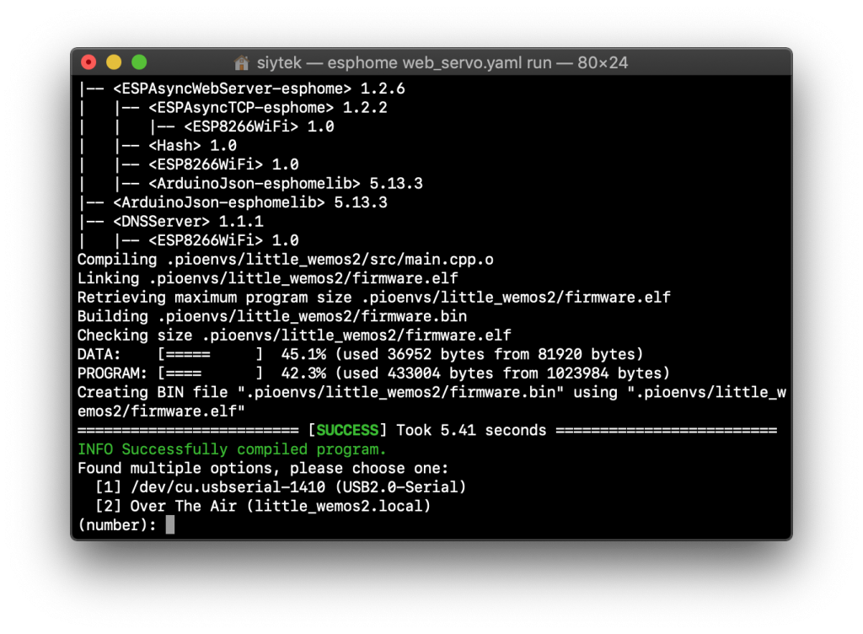
Task: Click the "Retrieving maximum program size" line
Action: click(373, 297)
